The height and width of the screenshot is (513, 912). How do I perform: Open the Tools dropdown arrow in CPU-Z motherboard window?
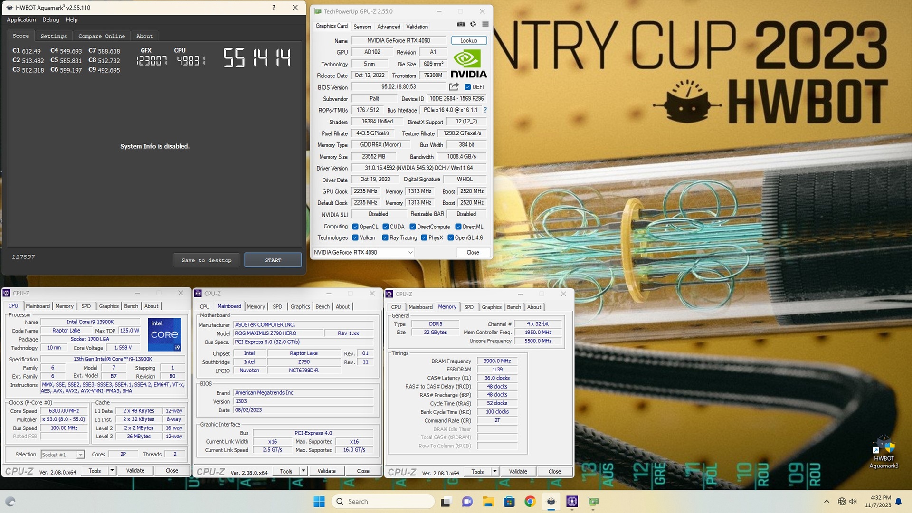pos(304,471)
